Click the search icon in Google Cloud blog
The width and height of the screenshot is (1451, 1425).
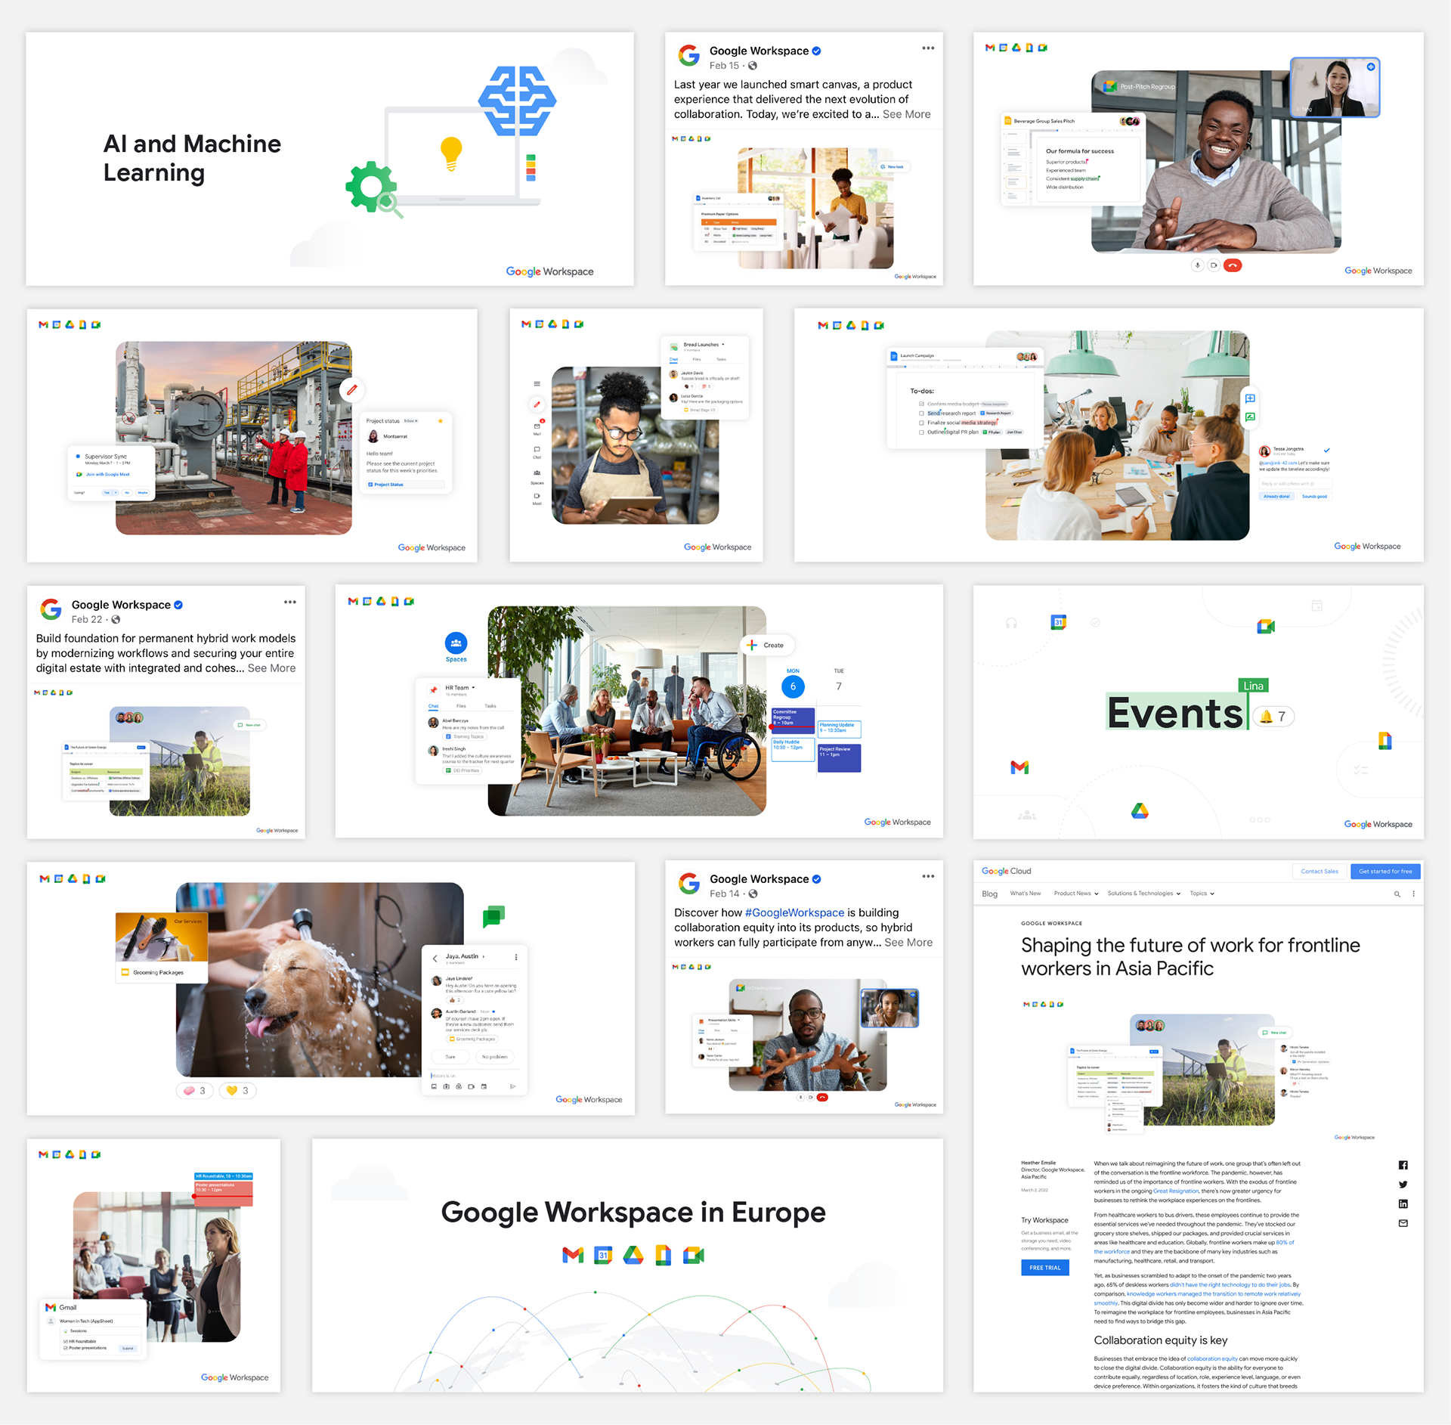pos(1397,894)
